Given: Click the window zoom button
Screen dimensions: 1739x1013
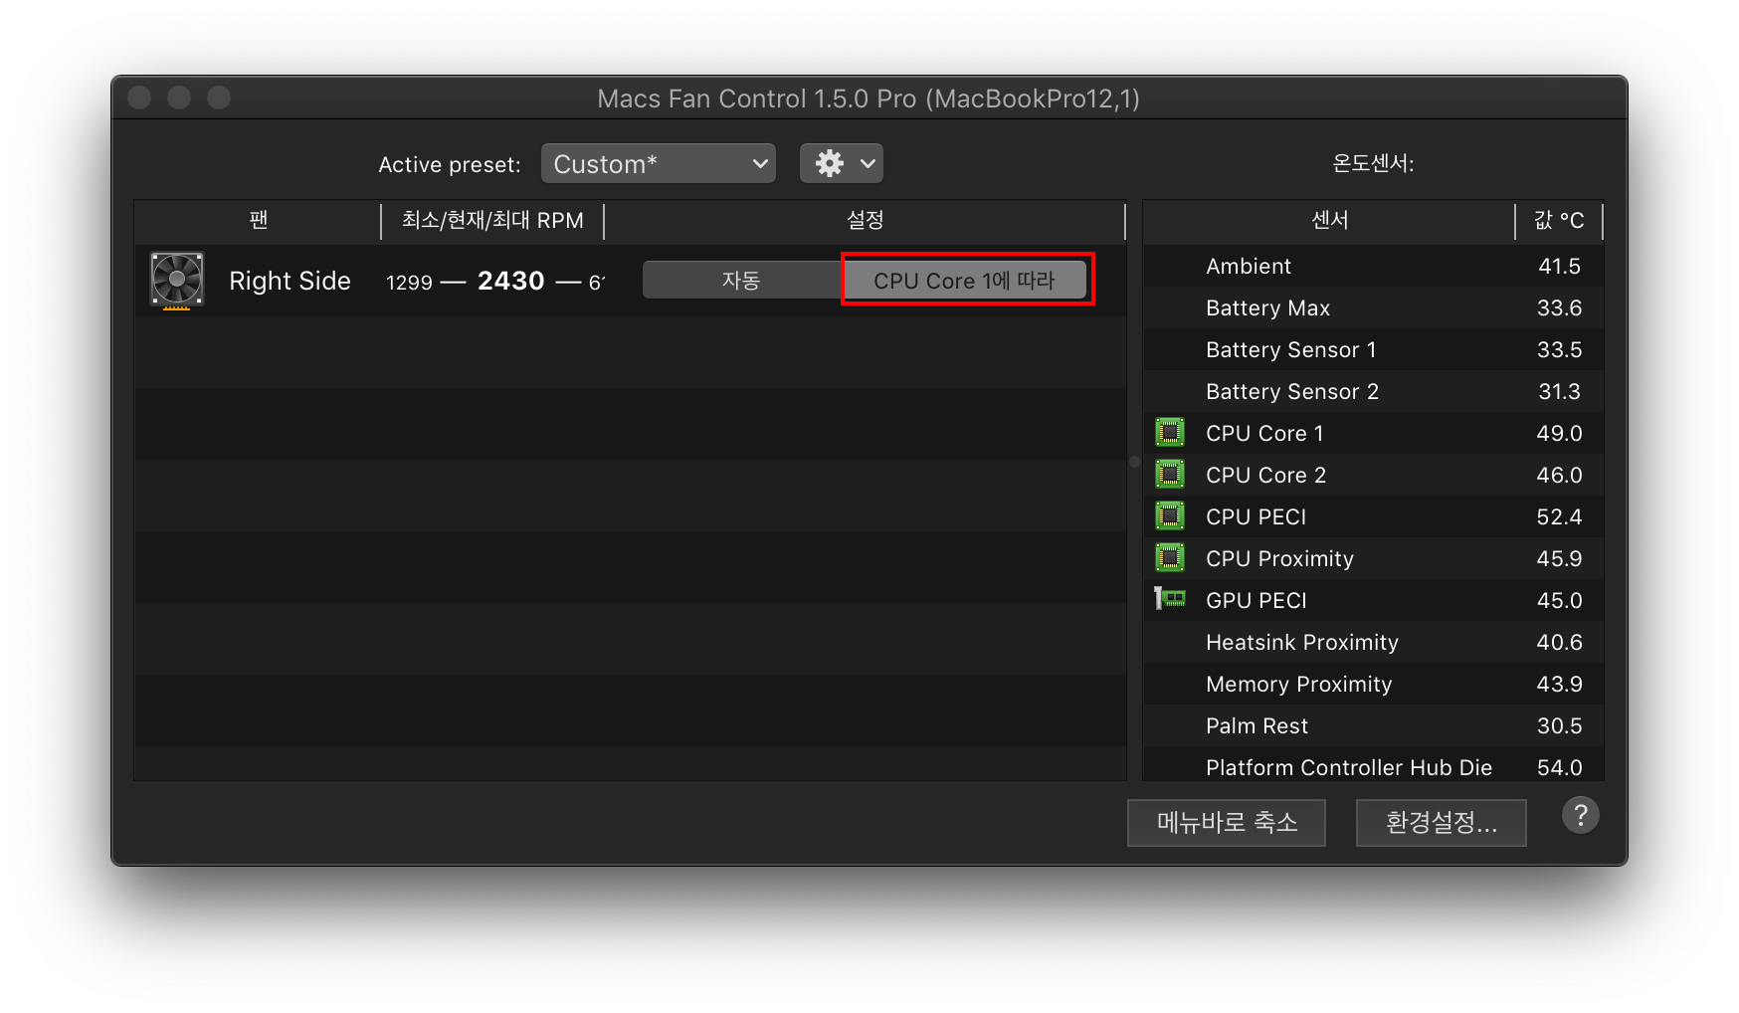Looking at the screenshot, I should (x=219, y=98).
